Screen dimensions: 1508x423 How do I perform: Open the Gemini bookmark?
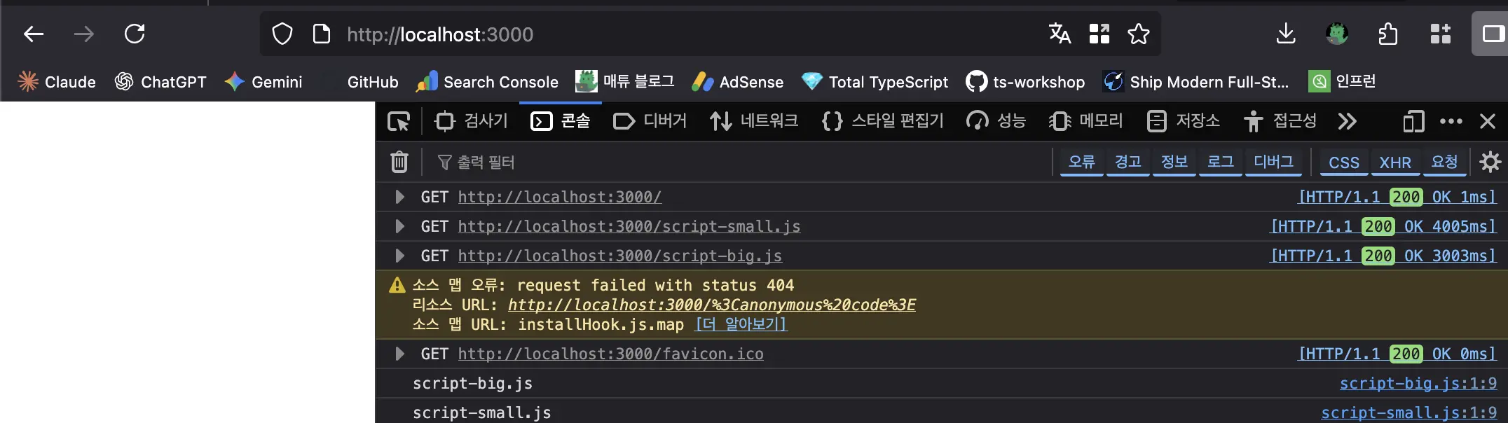point(263,82)
